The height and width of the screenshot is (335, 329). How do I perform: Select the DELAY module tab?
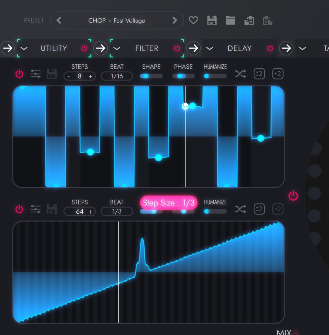[239, 48]
